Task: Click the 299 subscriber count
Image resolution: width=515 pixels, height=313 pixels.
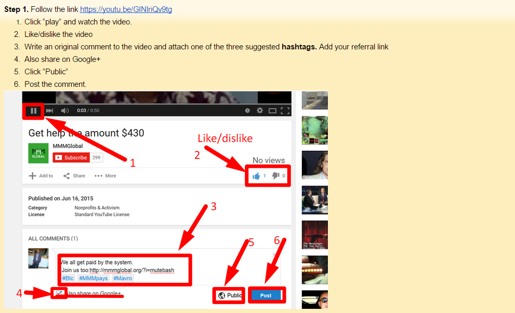Action: (x=96, y=158)
